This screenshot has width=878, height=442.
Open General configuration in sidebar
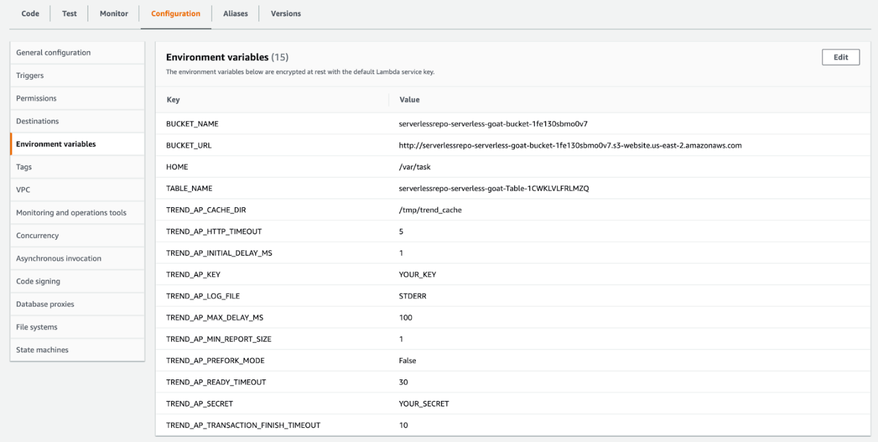[53, 53]
